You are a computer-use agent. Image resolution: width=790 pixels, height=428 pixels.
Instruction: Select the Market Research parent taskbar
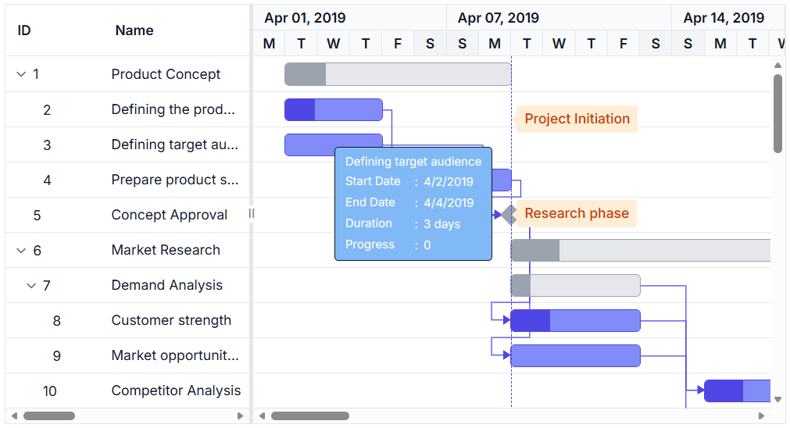[x=641, y=250]
